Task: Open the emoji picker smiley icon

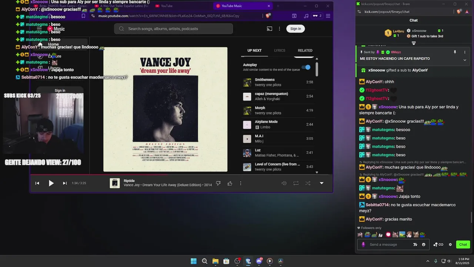Action: 424,244
